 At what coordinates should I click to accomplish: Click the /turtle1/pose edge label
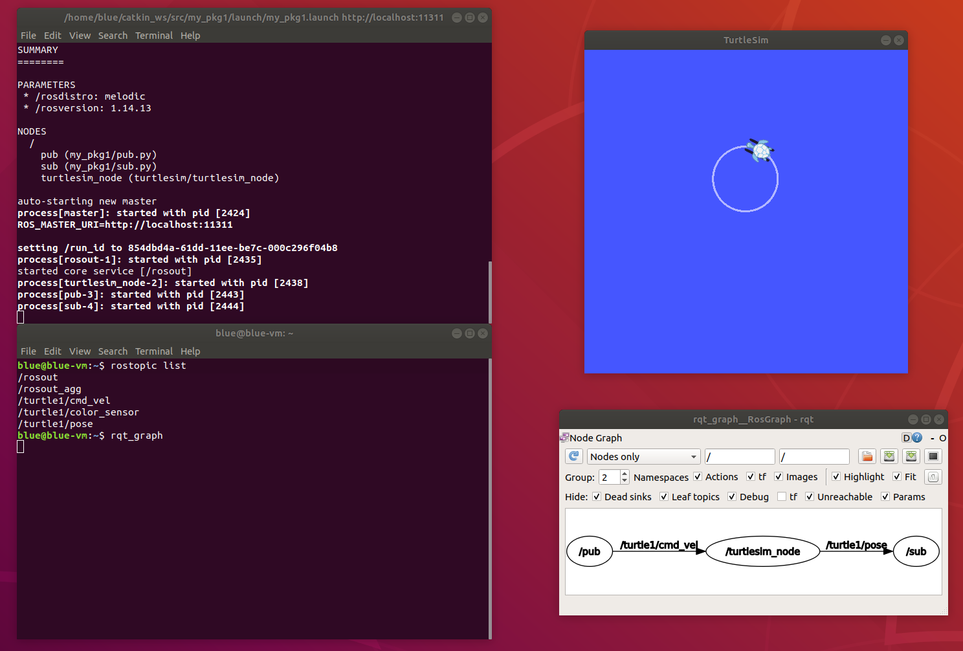point(856,545)
